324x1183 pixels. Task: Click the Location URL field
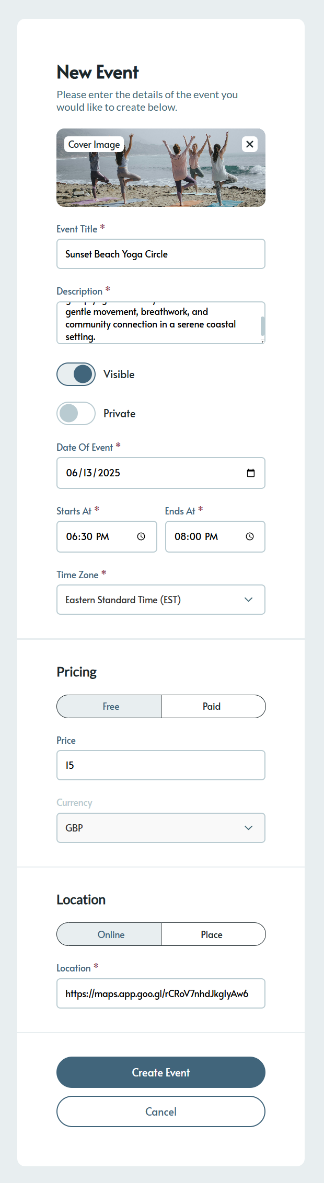click(161, 993)
